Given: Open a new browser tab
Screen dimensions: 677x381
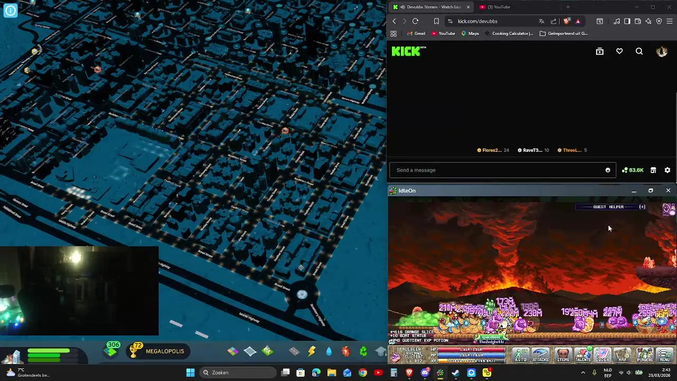Looking at the screenshot, I should 568,7.
